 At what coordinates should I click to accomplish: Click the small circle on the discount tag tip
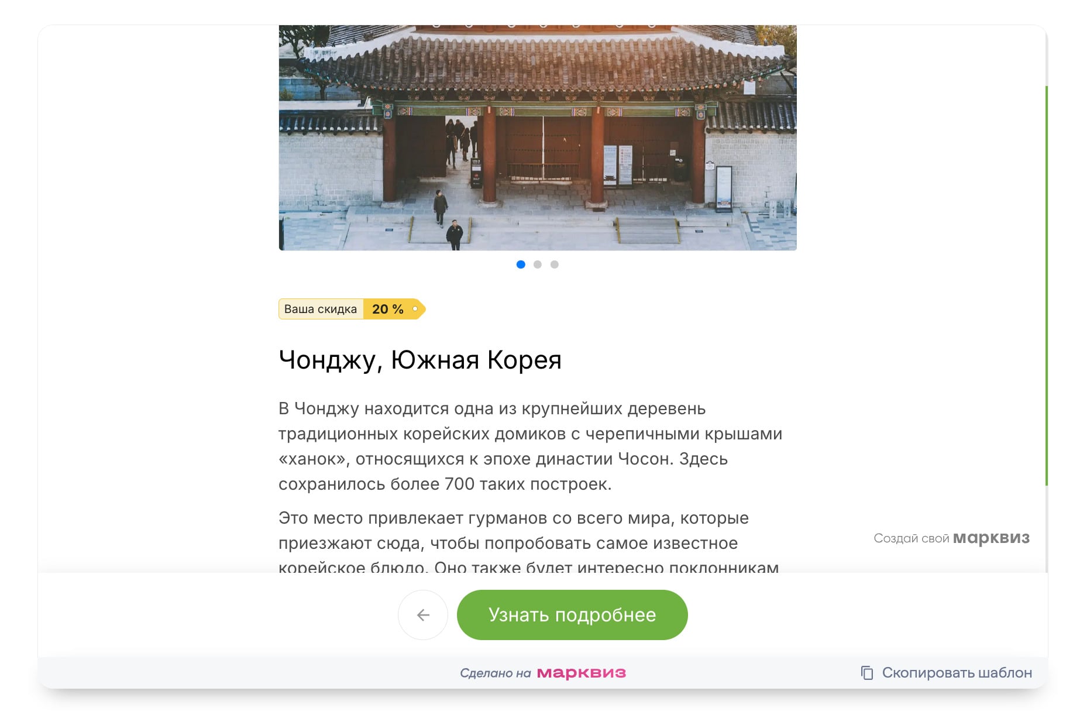coord(415,309)
